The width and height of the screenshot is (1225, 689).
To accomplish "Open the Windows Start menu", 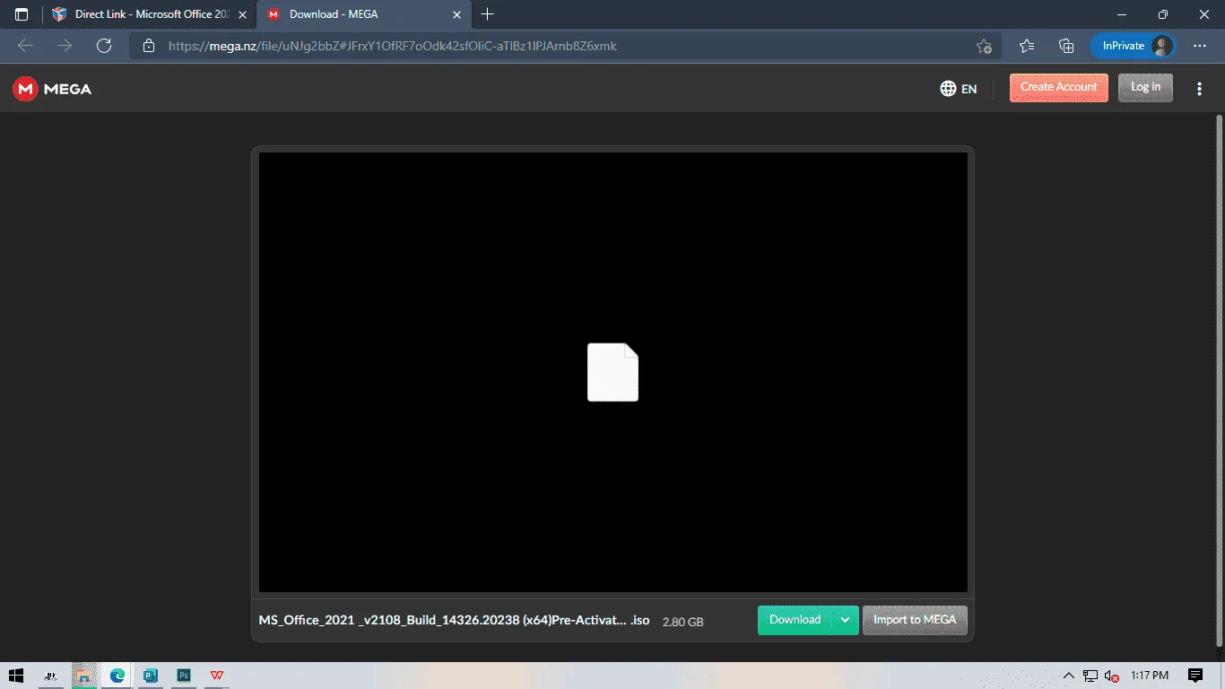I will click(x=17, y=676).
